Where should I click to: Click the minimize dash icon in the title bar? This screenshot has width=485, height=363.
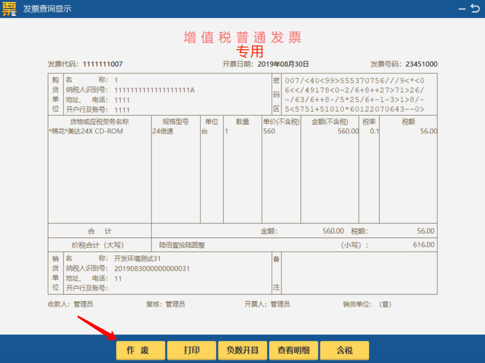[462, 9]
